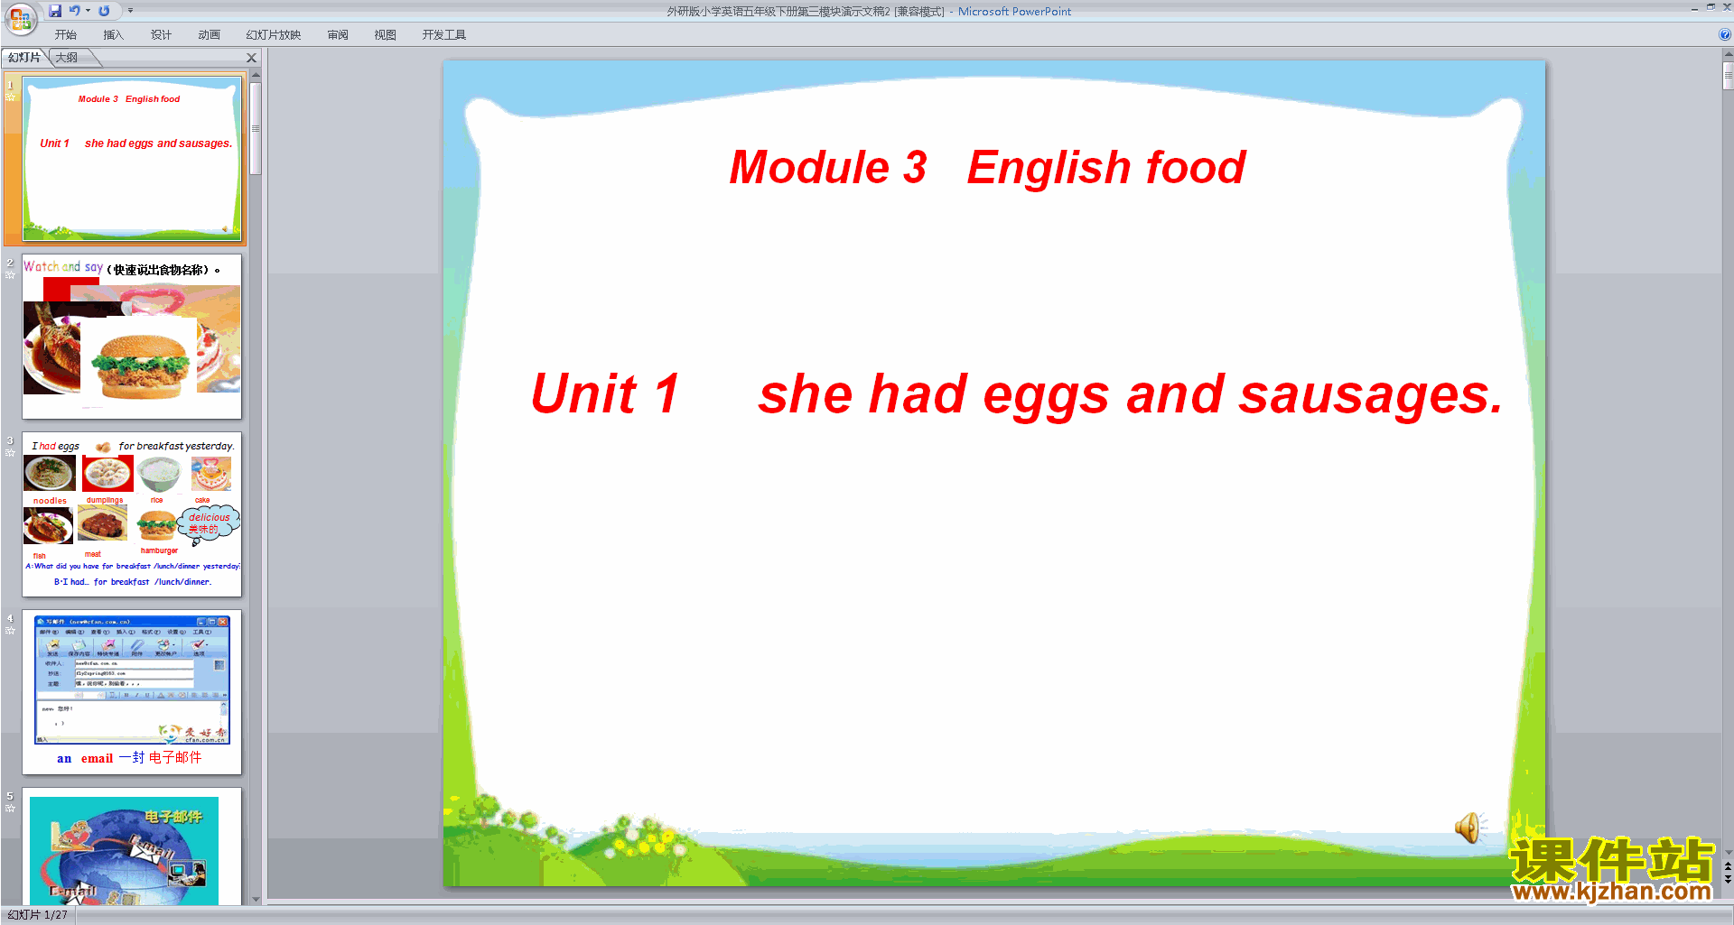Screen dimensions: 1734x925
Task: Undo the last action
Action: (x=75, y=11)
